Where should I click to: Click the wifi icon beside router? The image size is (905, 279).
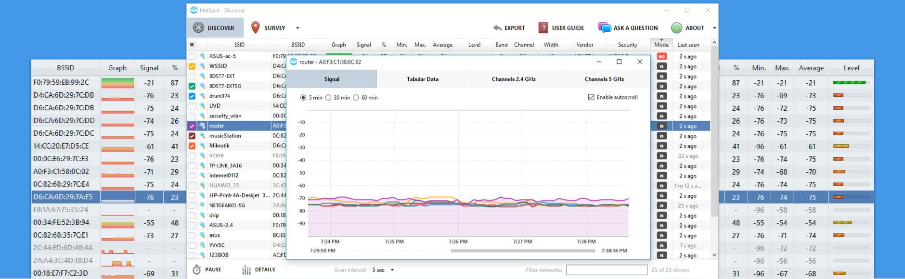click(x=203, y=126)
